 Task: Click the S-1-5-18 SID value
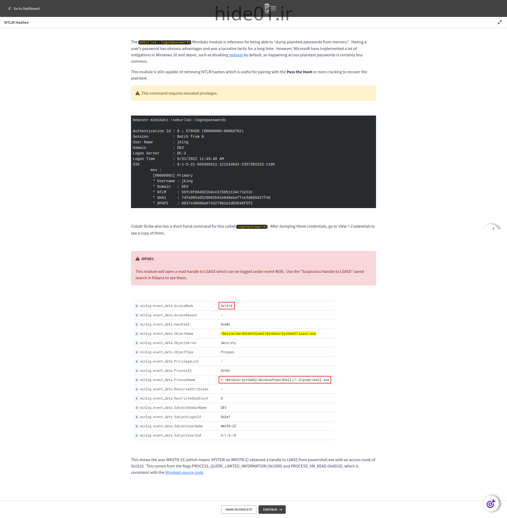228,435
